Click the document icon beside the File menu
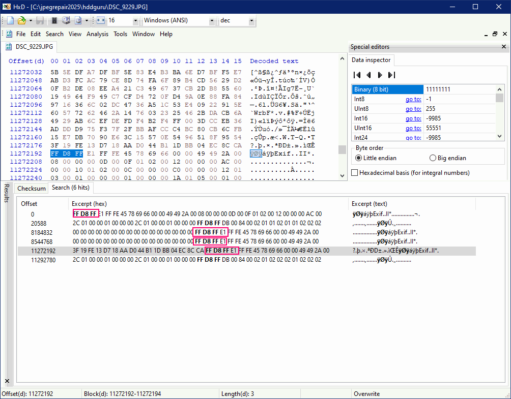Viewport: 511px width, 399px height. click(x=9, y=34)
